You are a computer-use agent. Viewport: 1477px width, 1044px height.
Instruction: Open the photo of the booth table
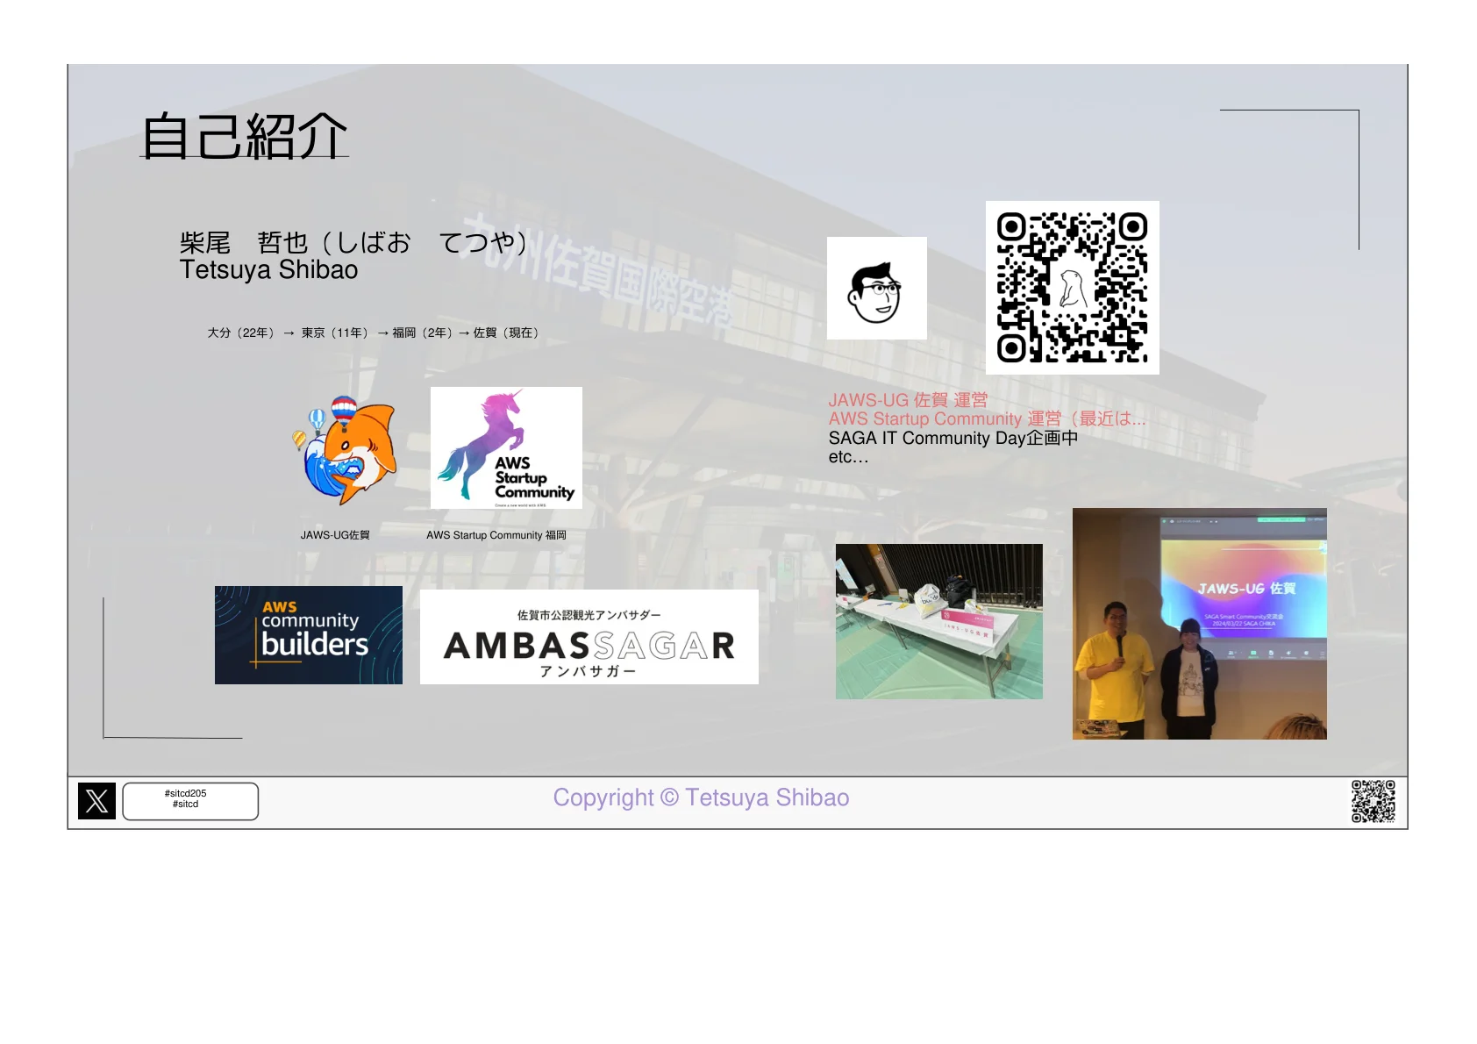click(939, 621)
